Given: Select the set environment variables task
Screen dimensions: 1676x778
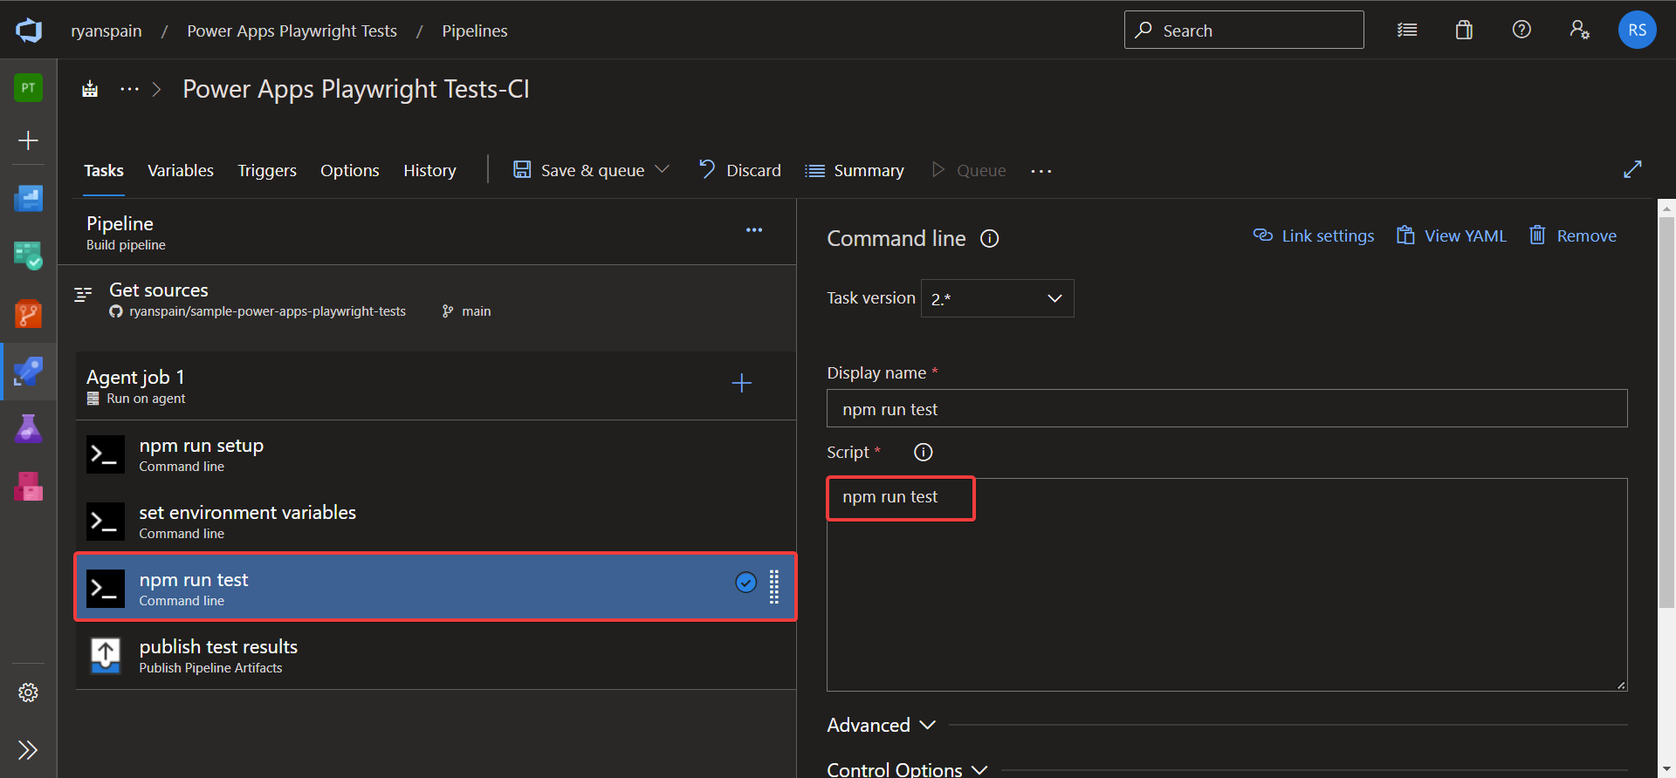Looking at the screenshot, I should pyautogui.click(x=436, y=521).
